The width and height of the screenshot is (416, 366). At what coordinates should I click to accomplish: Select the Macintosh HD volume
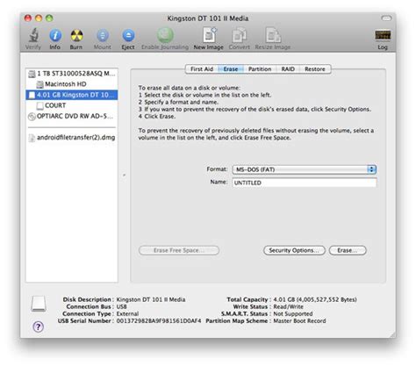click(x=72, y=84)
